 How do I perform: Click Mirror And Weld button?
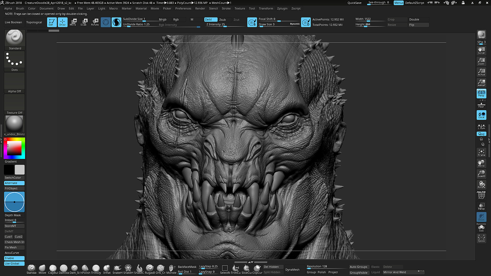(x=403, y=272)
